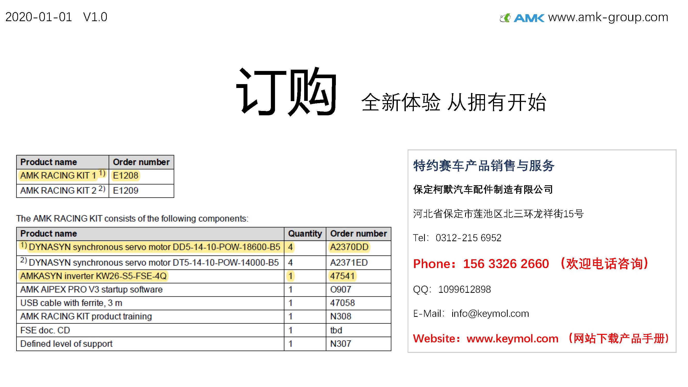Screen dimensions: 688x387
Task: Select order number N307
Action: click(341, 344)
